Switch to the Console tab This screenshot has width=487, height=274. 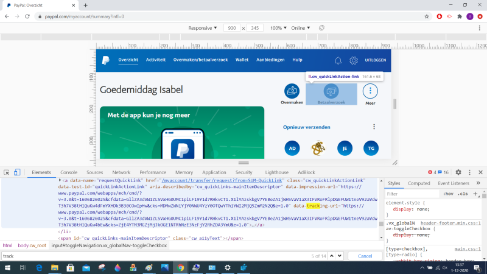pyautogui.click(x=69, y=172)
